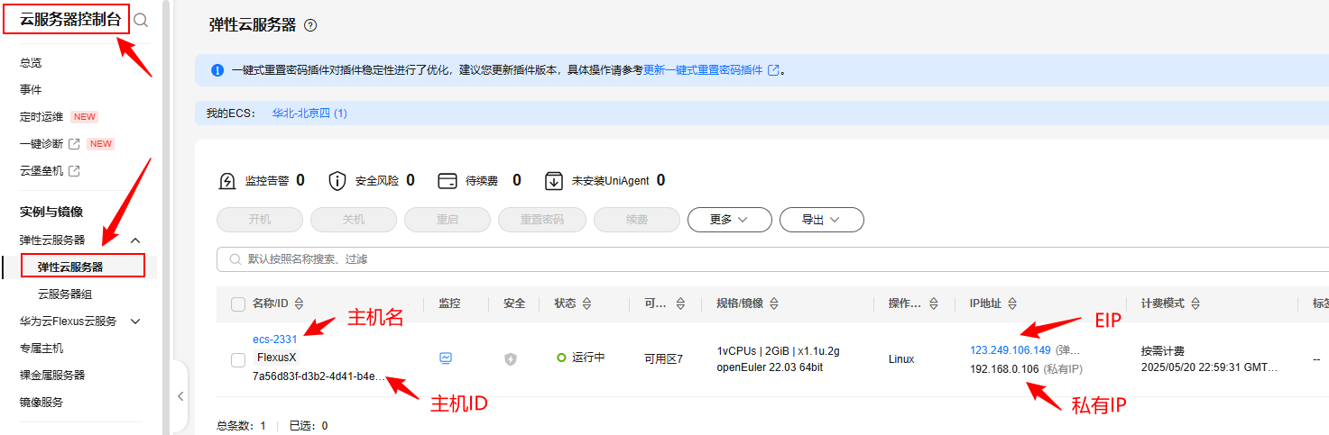Collapse the sidebar with the left arrow handle
1329x435 pixels.
click(180, 396)
